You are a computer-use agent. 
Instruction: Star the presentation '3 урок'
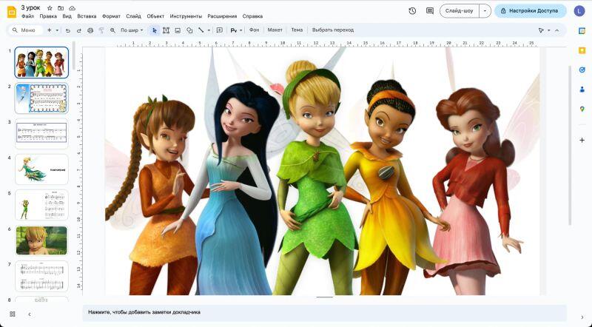50,7
